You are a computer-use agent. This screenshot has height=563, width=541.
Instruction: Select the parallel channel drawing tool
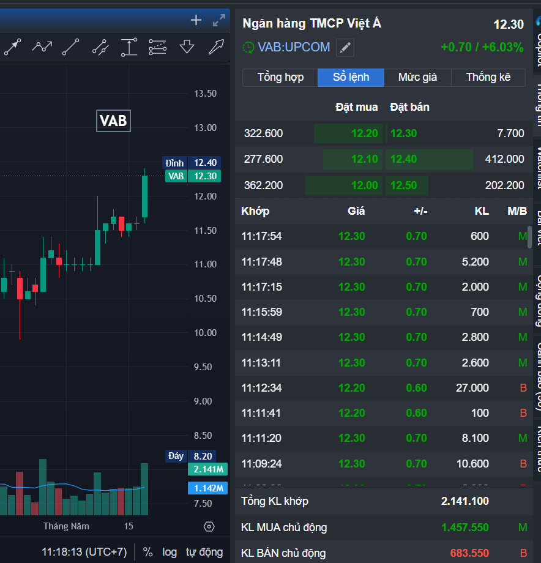click(100, 47)
